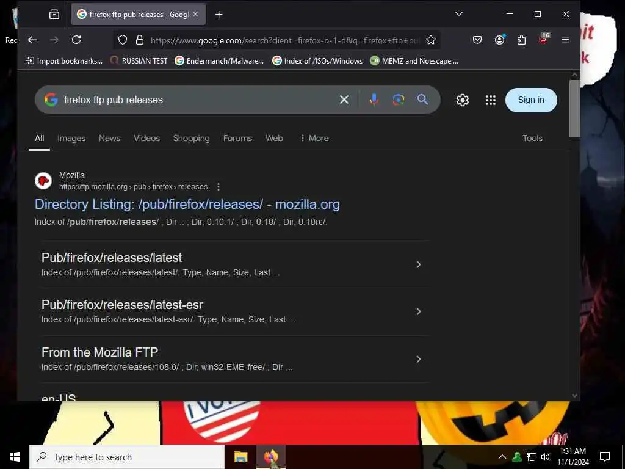Open Endermanch/Malware bookmark

[x=220, y=61]
